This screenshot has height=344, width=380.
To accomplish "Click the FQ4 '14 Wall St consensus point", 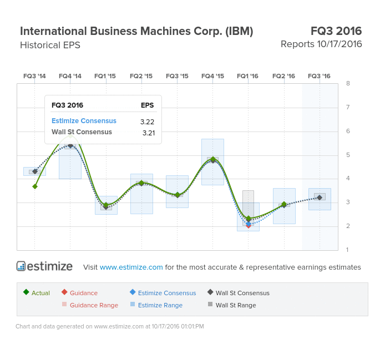I will (x=70, y=145).
